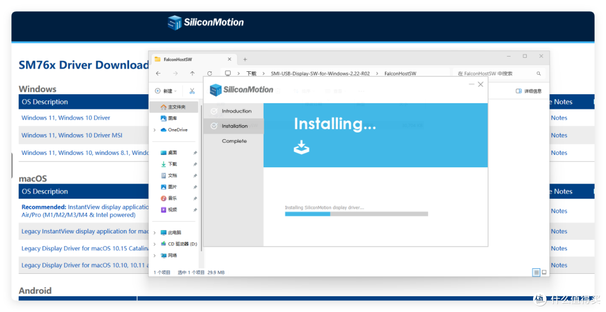Image resolution: width=606 pixels, height=312 pixels.
Task: Click the computer icon in address bar
Action: point(228,73)
